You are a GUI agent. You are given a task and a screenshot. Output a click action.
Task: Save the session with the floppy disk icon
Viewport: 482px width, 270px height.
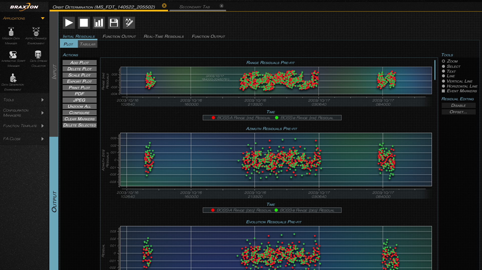pyautogui.click(x=114, y=22)
